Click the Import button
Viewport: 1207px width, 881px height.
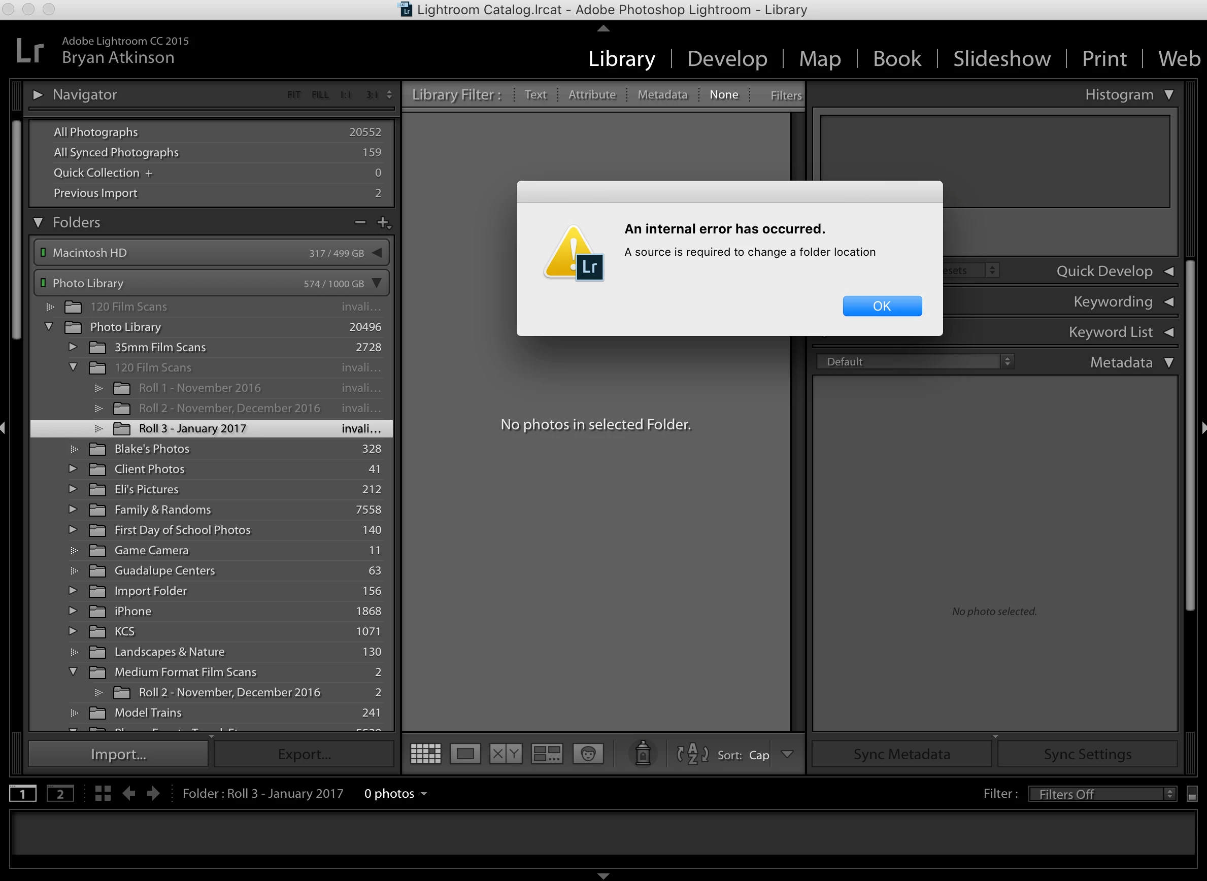click(x=118, y=754)
